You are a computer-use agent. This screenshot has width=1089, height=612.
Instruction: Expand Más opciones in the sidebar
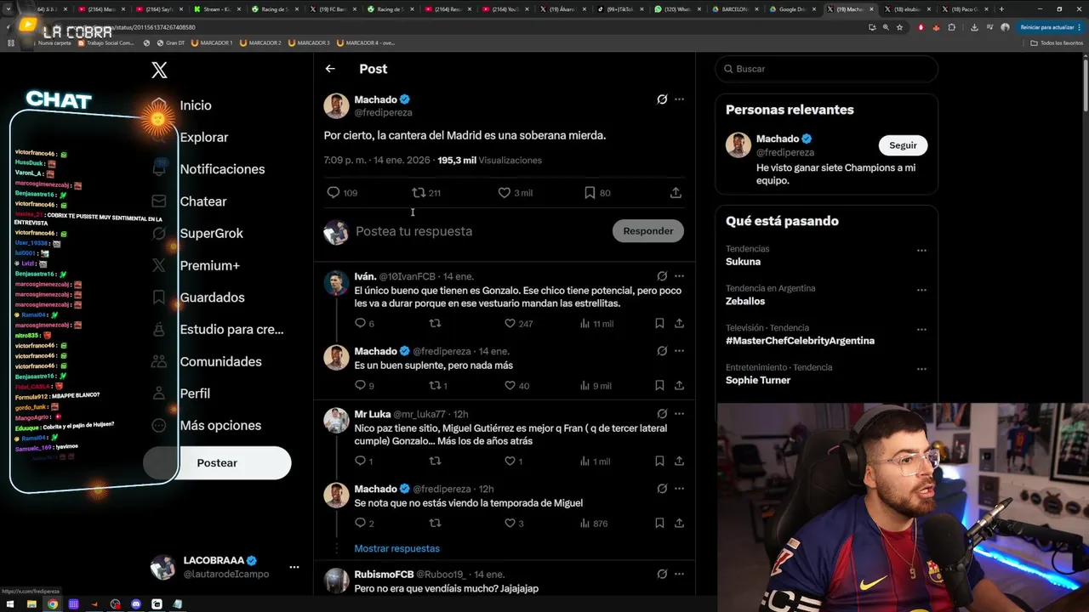pyautogui.click(x=220, y=425)
